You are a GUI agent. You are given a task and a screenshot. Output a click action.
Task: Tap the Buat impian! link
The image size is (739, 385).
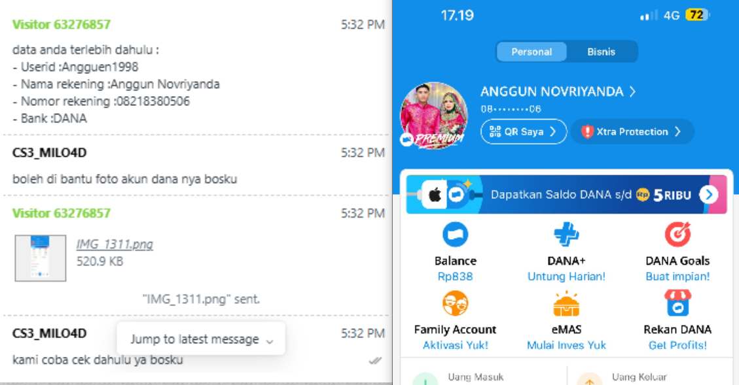677,276
